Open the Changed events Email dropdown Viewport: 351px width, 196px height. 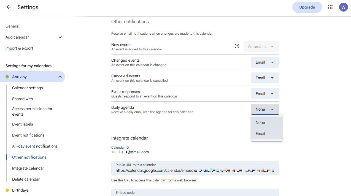click(265, 62)
